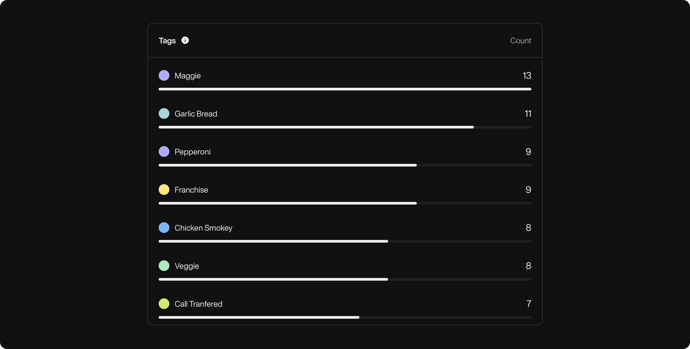Select the Pepperoni progress bar

pyautogui.click(x=345, y=165)
